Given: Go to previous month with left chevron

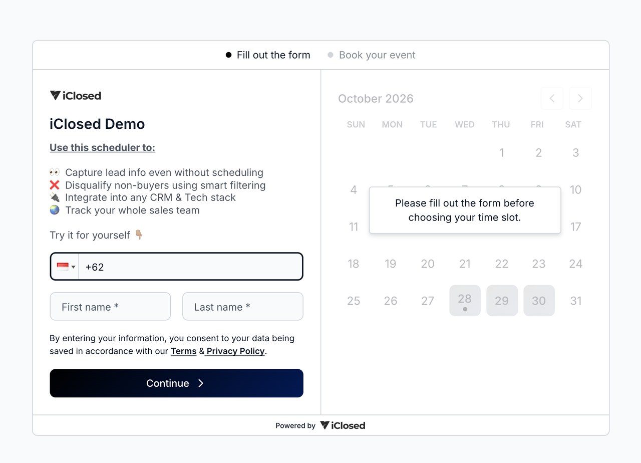Looking at the screenshot, I should coord(552,99).
